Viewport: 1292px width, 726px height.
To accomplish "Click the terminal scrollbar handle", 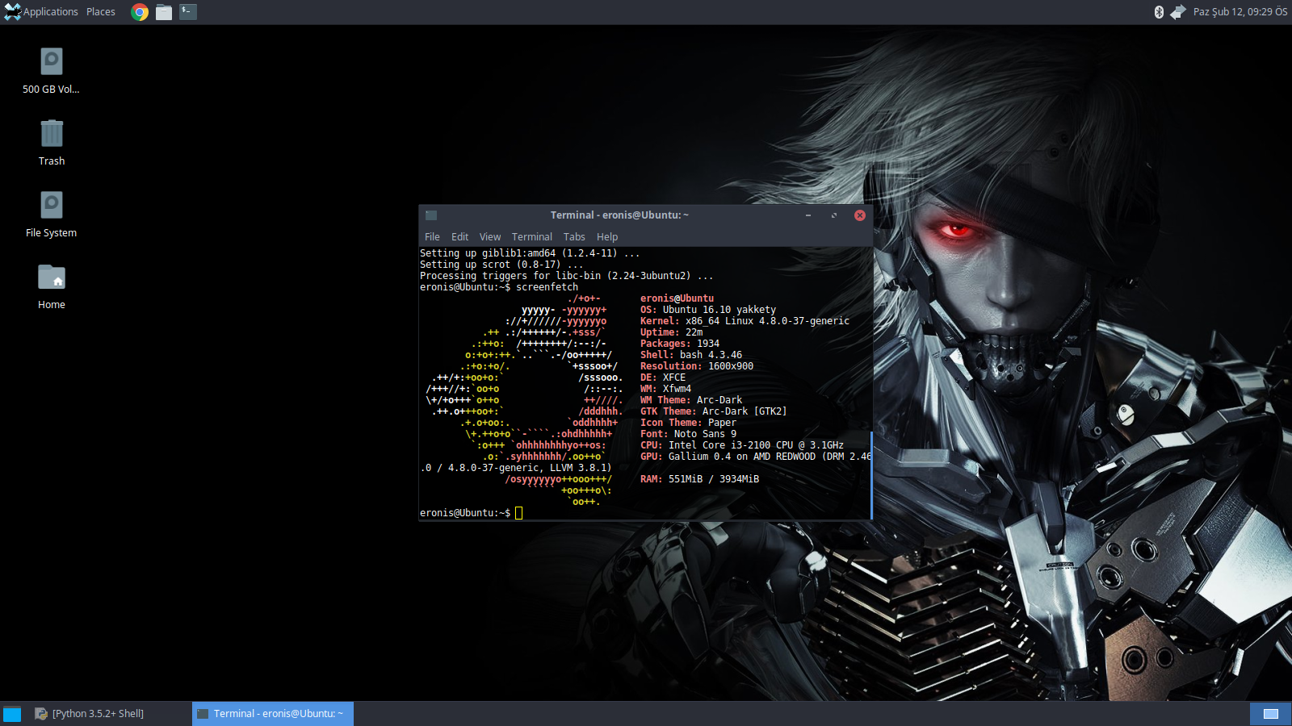I will point(872,476).
